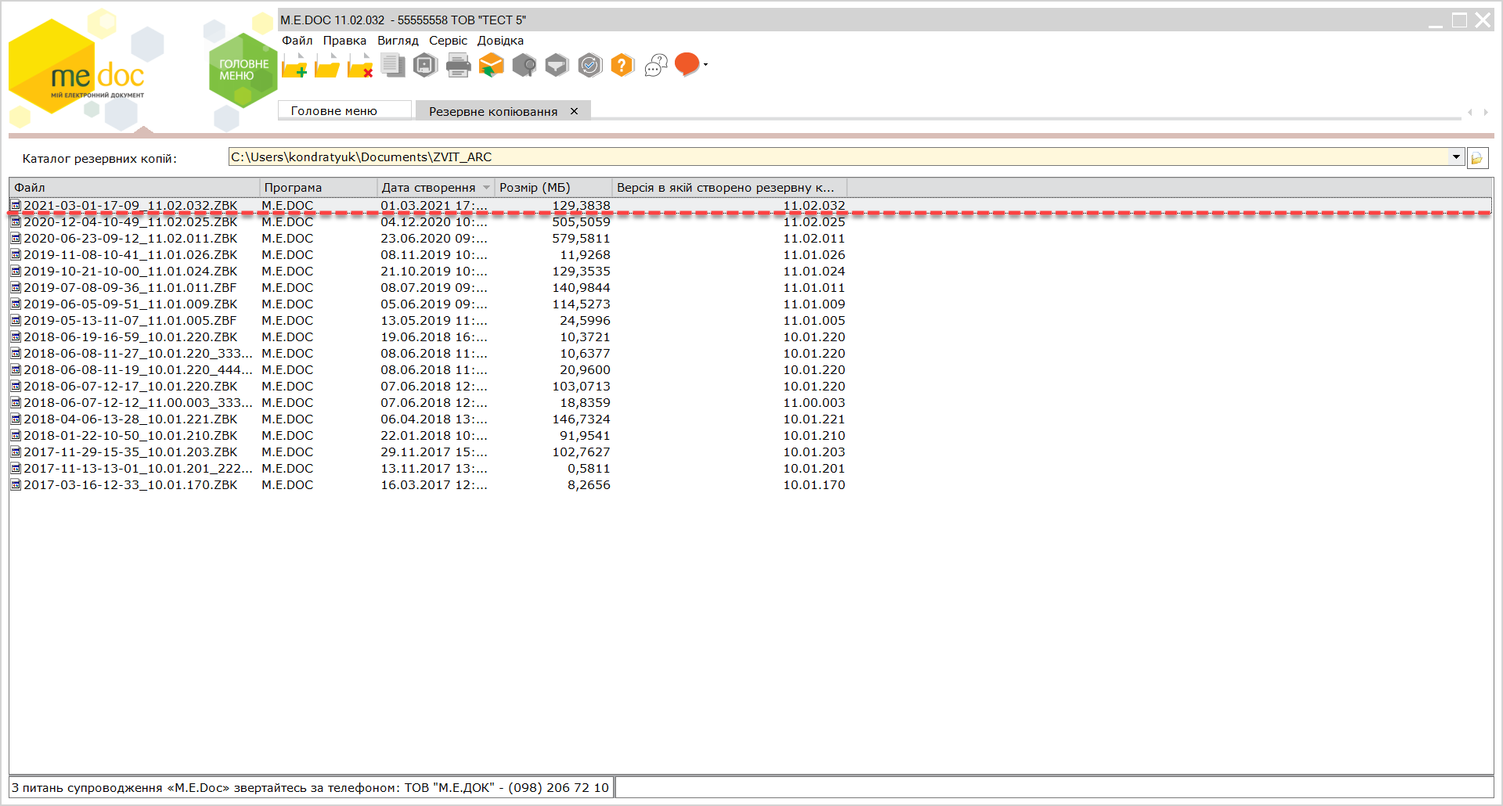
Task: Open the Файл menu
Action: 297,41
